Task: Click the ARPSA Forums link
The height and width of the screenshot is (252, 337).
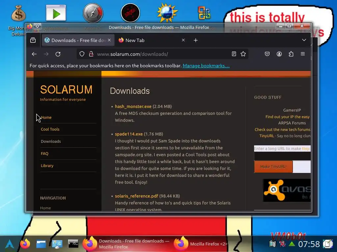Action: [292, 123]
